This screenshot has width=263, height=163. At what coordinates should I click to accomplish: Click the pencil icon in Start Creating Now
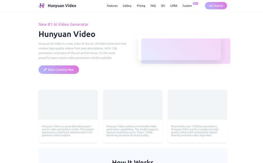45,69
